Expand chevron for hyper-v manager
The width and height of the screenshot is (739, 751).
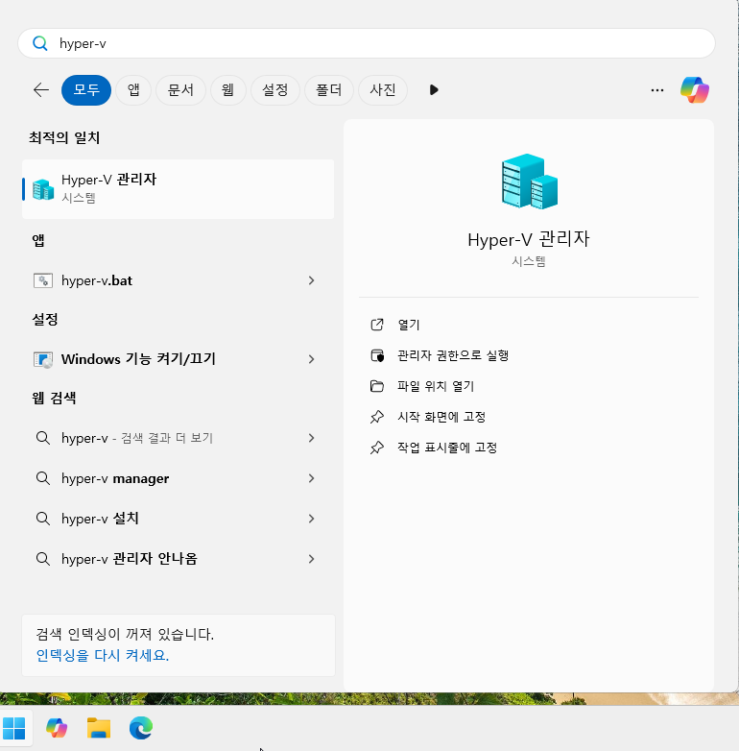click(312, 478)
